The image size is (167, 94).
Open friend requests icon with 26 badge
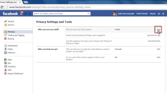point(21,13)
